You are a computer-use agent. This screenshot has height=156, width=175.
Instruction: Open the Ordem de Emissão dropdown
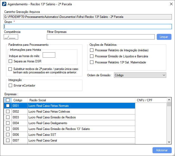click(x=140, y=75)
